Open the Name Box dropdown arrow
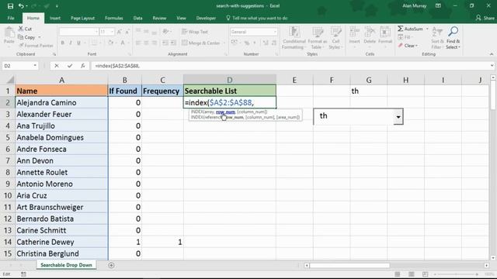Image resolution: width=497 pixels, height=279 pixels. click(x=35, y=66)
